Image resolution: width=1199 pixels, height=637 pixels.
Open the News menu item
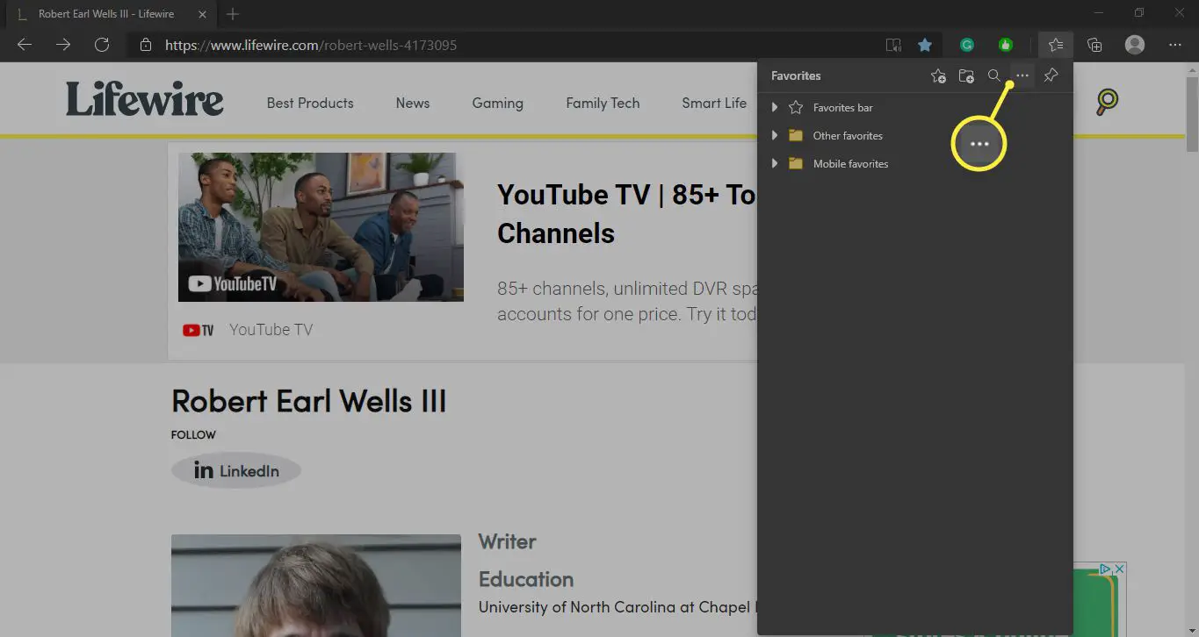point(413,103)
